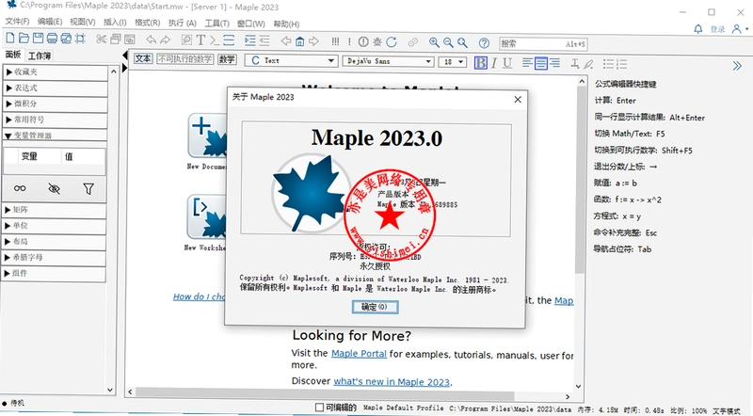Tick the 可编辑的 checkbox in status bar
Viewport: 753px width, 416px height.
(x=319, y=408)
